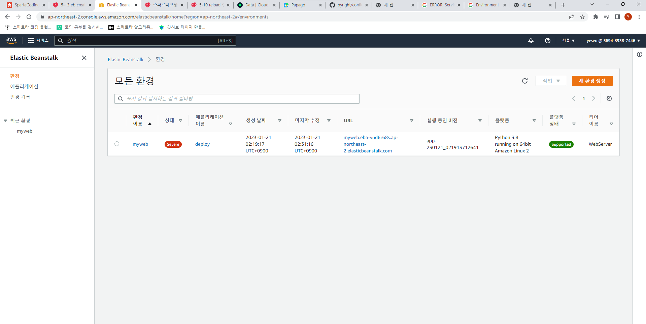
Task: Open the info panel icon
Action: coord(640,54)
